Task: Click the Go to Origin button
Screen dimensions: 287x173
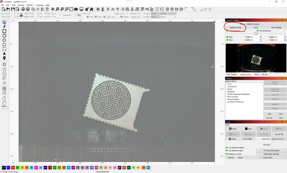Action: [x=248, y=139]
